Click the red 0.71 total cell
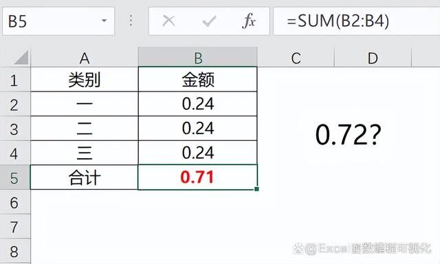 [198, 177]
